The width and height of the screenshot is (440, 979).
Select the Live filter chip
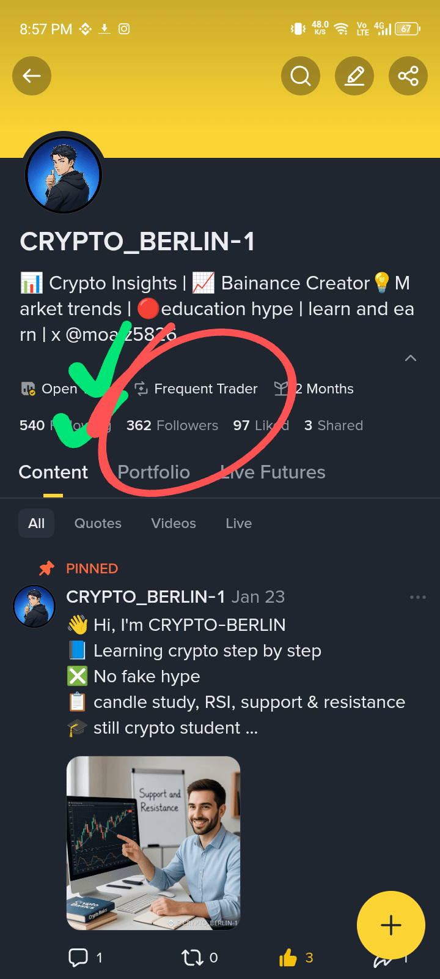pos(238,523)
